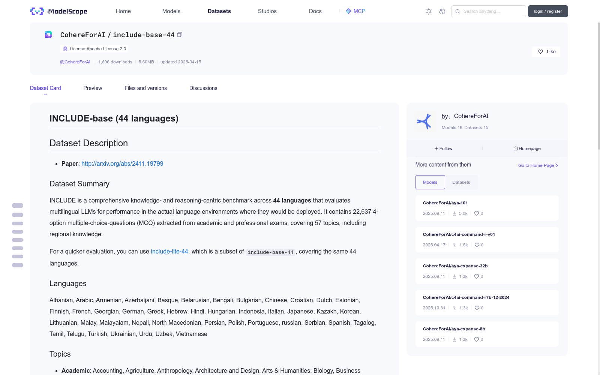This screenshot has width=600, height=375.
Task: Open the @CohereForAI author link
Action: (75, 62)
